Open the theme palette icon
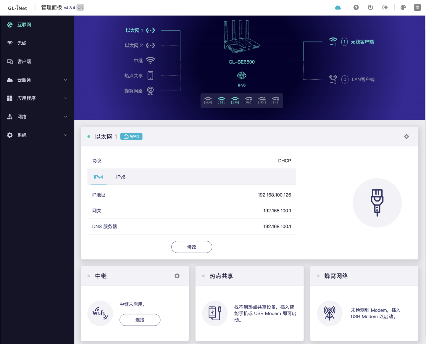Viewport: 426px width, 344px height. click(403, 7)
